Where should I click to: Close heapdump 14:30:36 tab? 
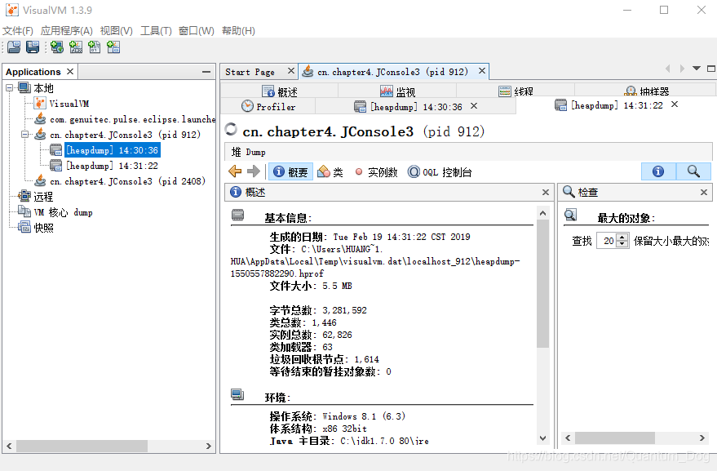point(474,106)
